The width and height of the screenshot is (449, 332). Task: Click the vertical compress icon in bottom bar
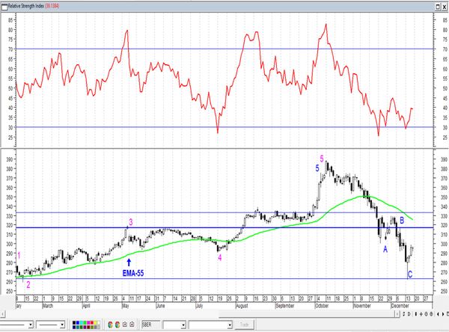pos(416,314)
